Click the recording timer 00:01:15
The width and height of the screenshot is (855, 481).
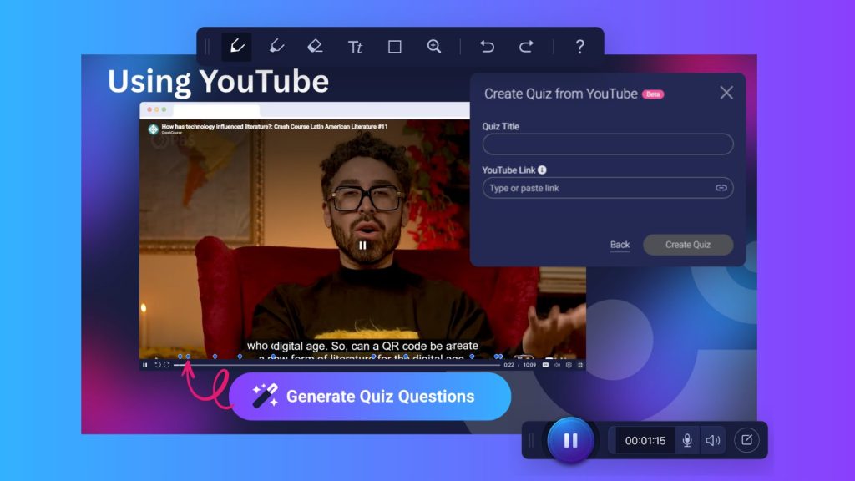[x=645, y=441]
